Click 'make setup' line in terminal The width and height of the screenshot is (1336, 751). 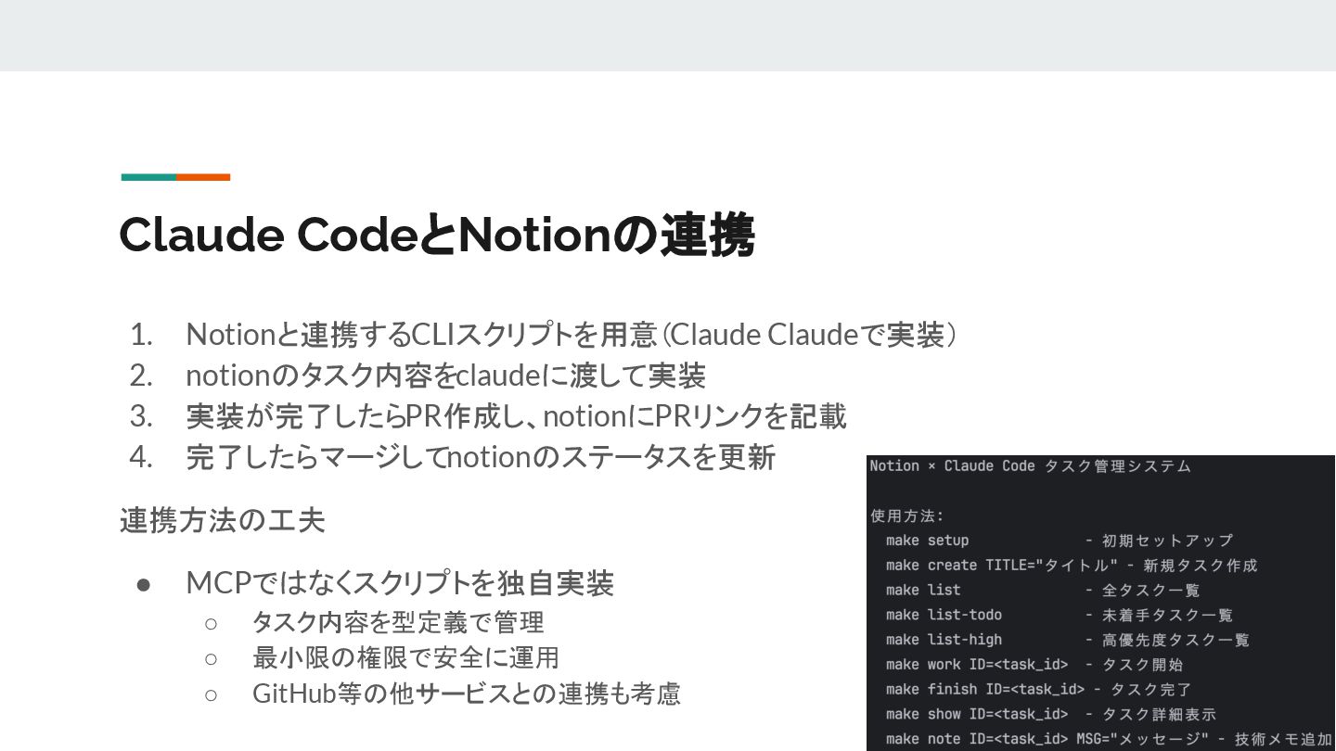(1060, 541)
